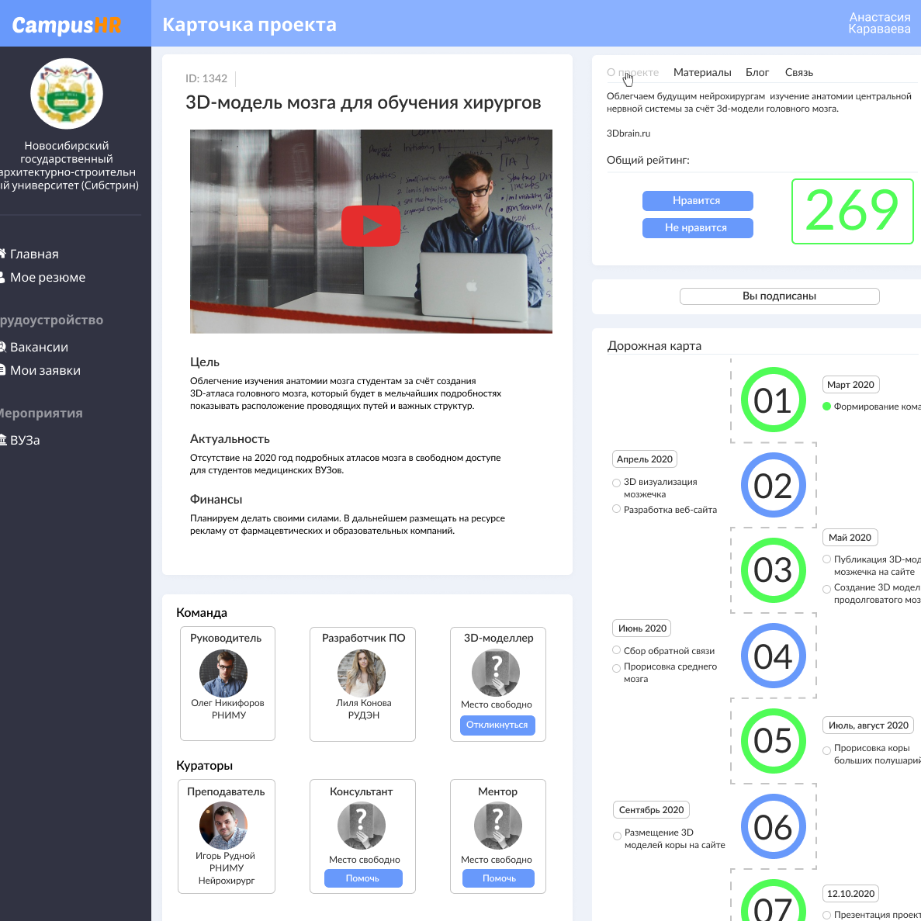Toggle Прорисовка среднего мозга task marker
The image size is (921, 921).
[x=616, y=668]
